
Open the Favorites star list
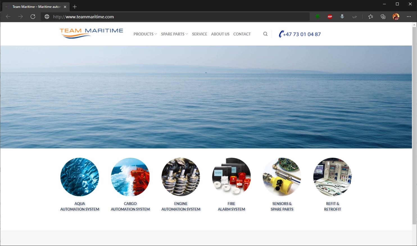(371, 17)
